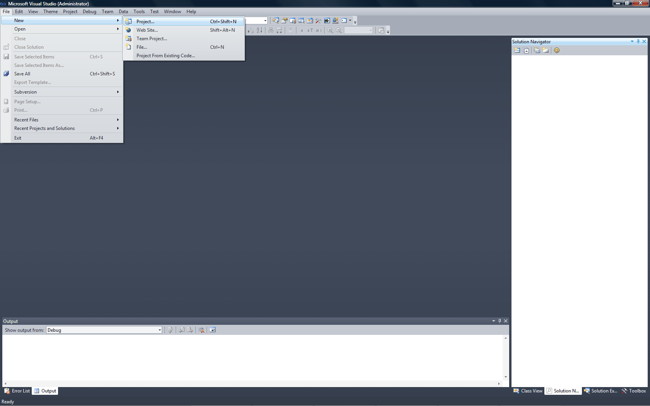Choose Project From Existing Code in New menu

166,55
